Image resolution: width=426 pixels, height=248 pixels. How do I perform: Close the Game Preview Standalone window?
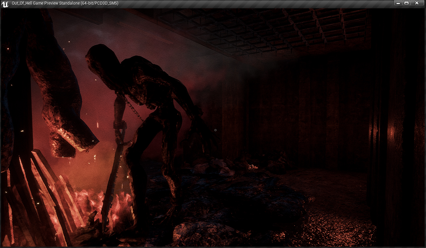coord(417,3)
